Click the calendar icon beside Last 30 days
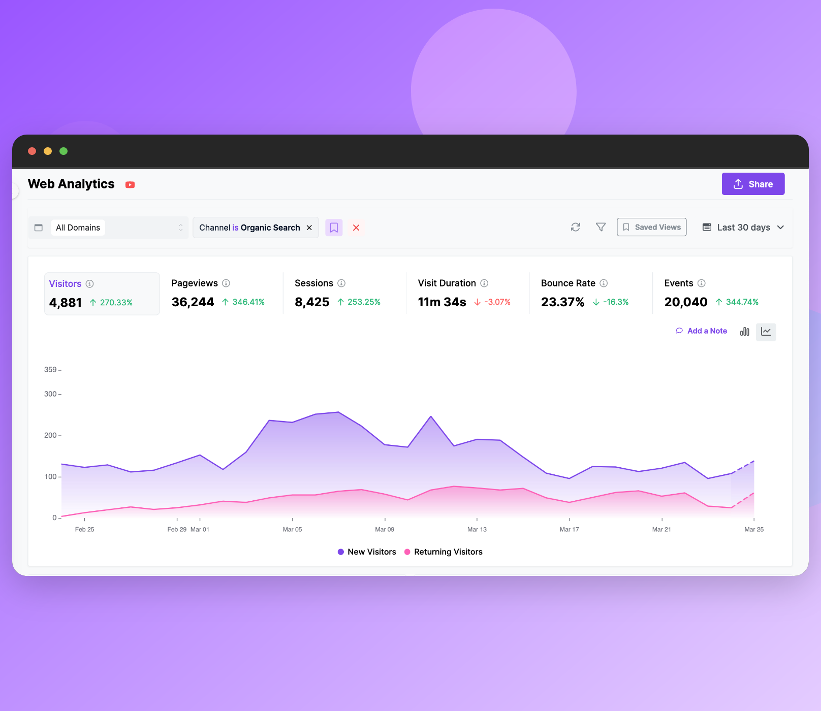Viewport: 821px width, 711px height. [707, 227]
